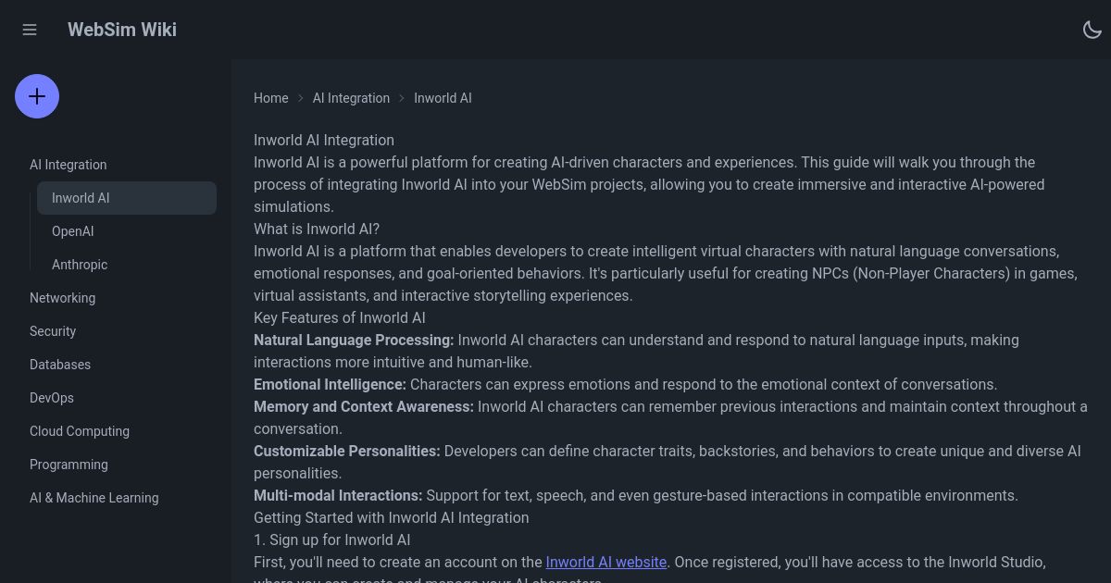Select Anthropic from the sidebar
Viewport: 1111px width, 583px height.
pos(80,265)
